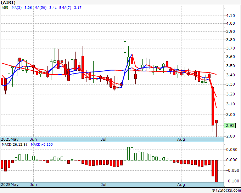This screenshot has height=193, width=241.
Task: Select the 3.10 price axis label
Action: (x=230, y=104)
